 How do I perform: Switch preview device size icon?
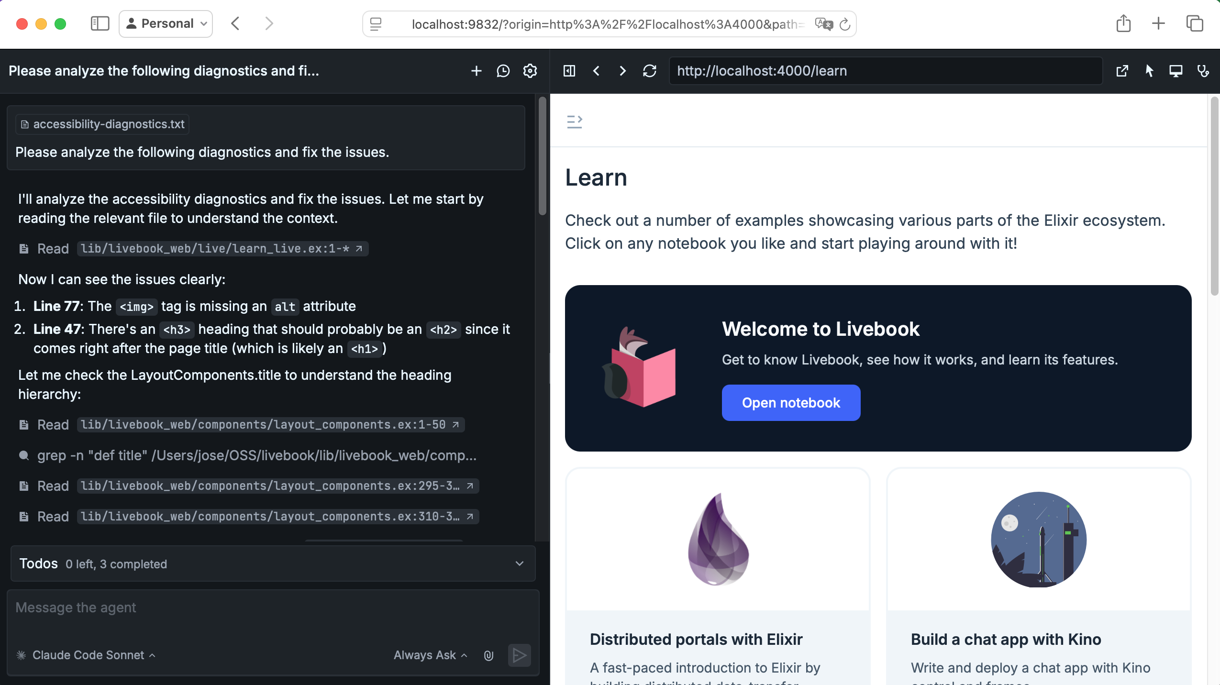1176,71
